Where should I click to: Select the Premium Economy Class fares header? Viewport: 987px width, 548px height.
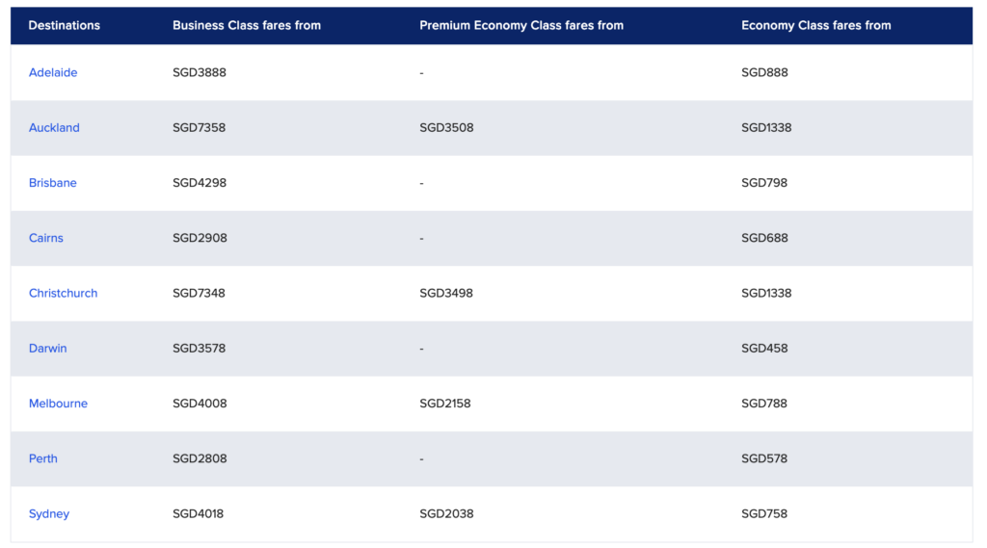tap(520, 25)
